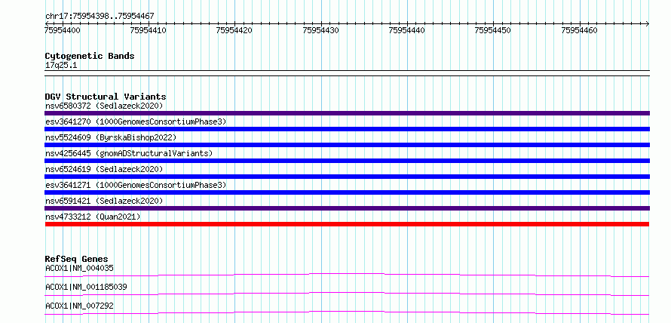Image resolution: width=671 pixels, height=323 pixels.
Task: Click the DGV Structural Variants track heading
Action: point(106,97)
